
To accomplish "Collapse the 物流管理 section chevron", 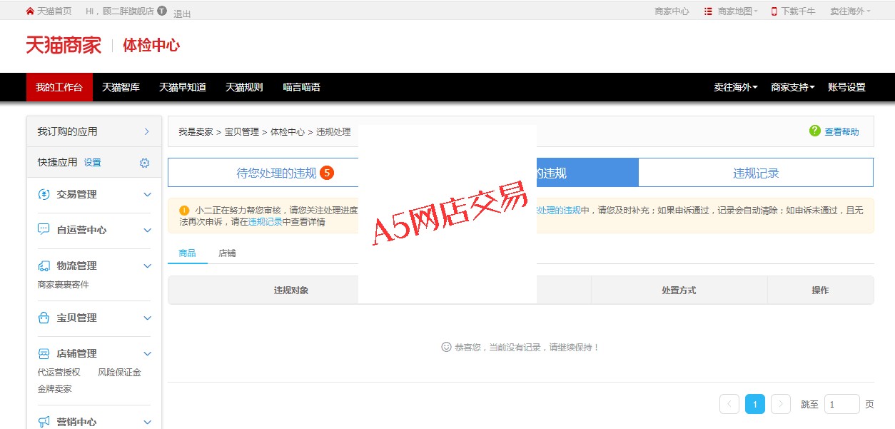I will tap(148, 266).
